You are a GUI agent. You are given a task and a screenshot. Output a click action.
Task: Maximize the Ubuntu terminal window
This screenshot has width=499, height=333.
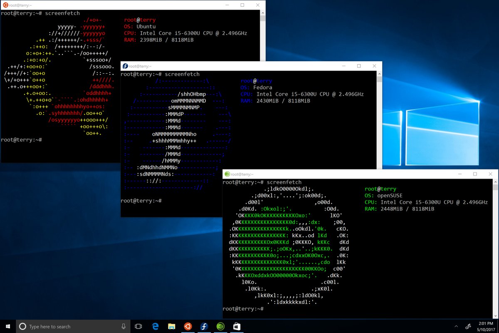(x=242, y=5)
